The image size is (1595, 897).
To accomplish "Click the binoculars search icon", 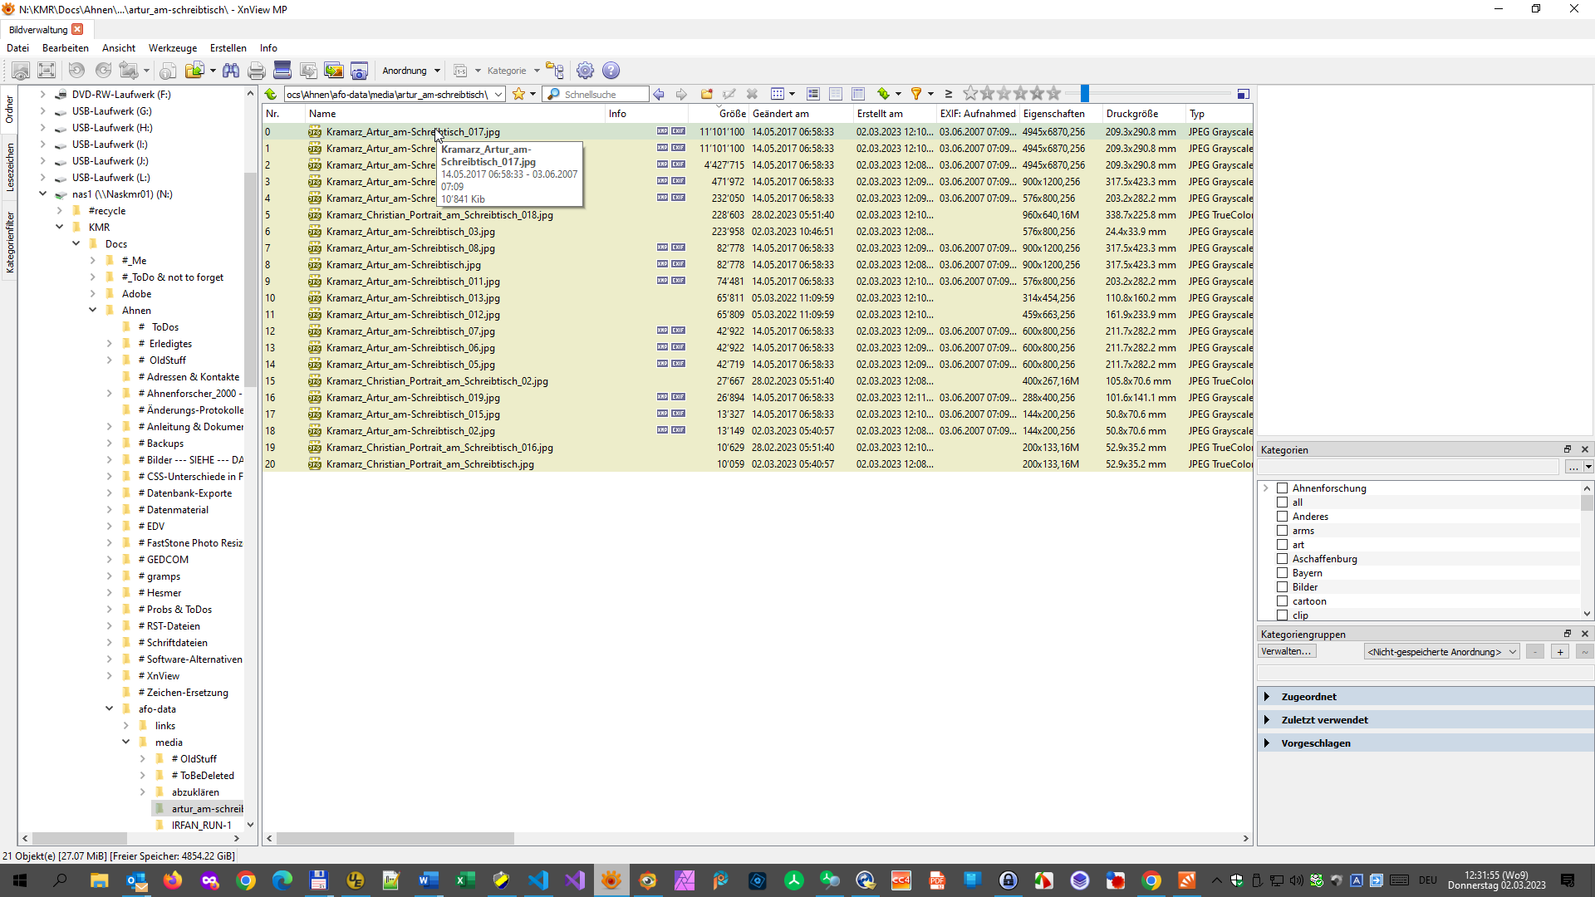I will click(231, 71).
